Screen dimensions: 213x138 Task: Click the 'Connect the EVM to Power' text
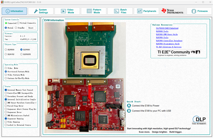point(146,105)
